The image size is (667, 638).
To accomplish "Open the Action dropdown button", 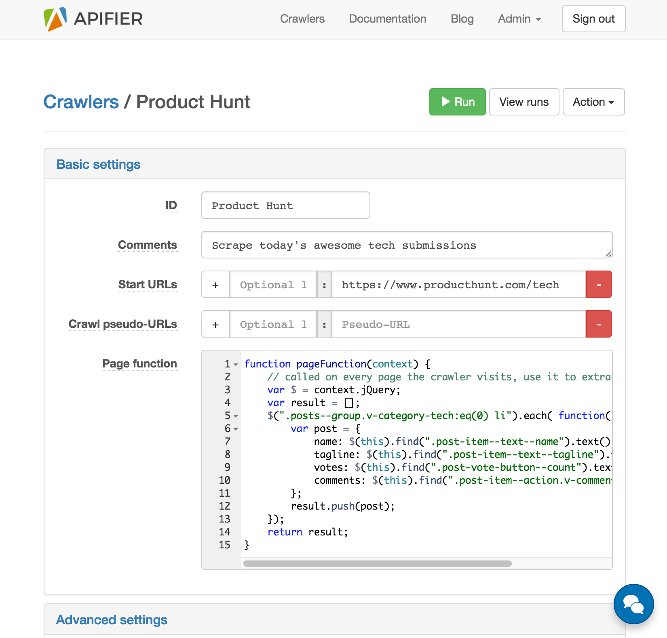I will [593, 102].
